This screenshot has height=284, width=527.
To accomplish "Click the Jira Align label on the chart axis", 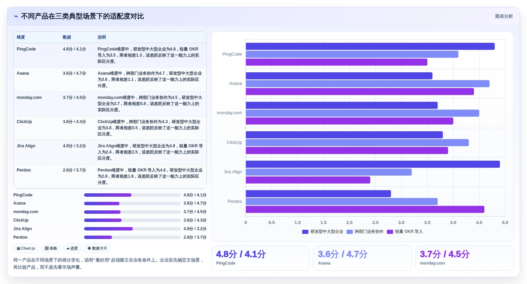I will click(x=233, y=172).
